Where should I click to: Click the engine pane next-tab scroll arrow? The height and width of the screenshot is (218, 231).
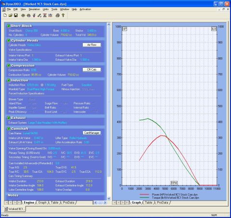point(15,203)
